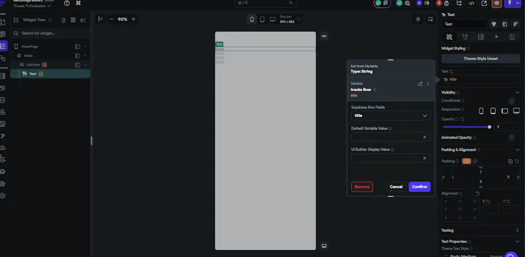Select Stack in the widget tree
Screen dimensions: 525x257
(x=28, y=56)
